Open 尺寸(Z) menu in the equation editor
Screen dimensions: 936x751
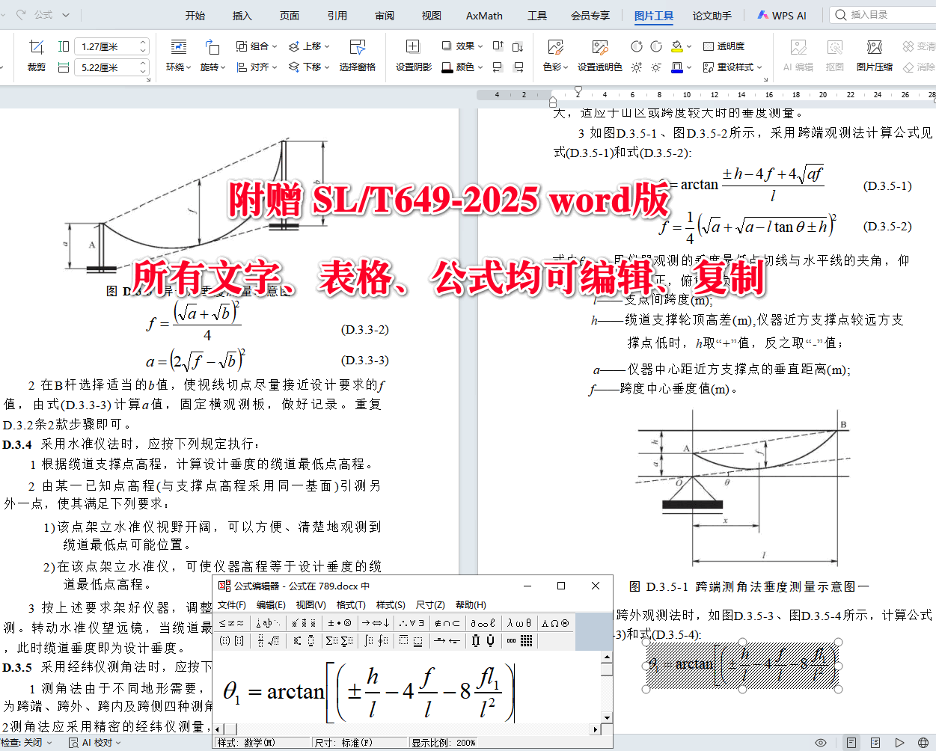[x=430, y=604]
